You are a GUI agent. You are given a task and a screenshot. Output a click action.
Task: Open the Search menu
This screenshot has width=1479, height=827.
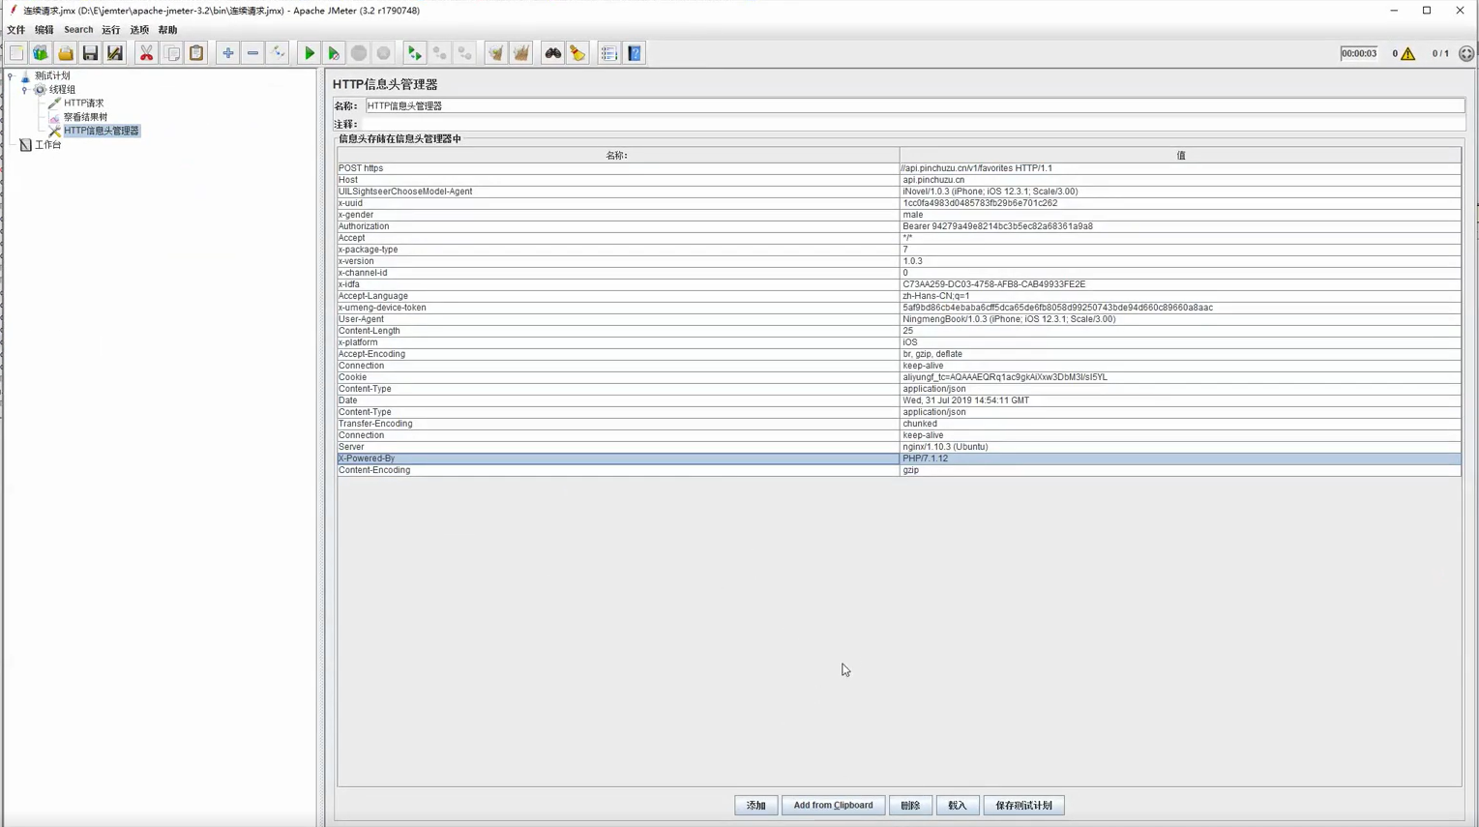click(x=78, y=30)
